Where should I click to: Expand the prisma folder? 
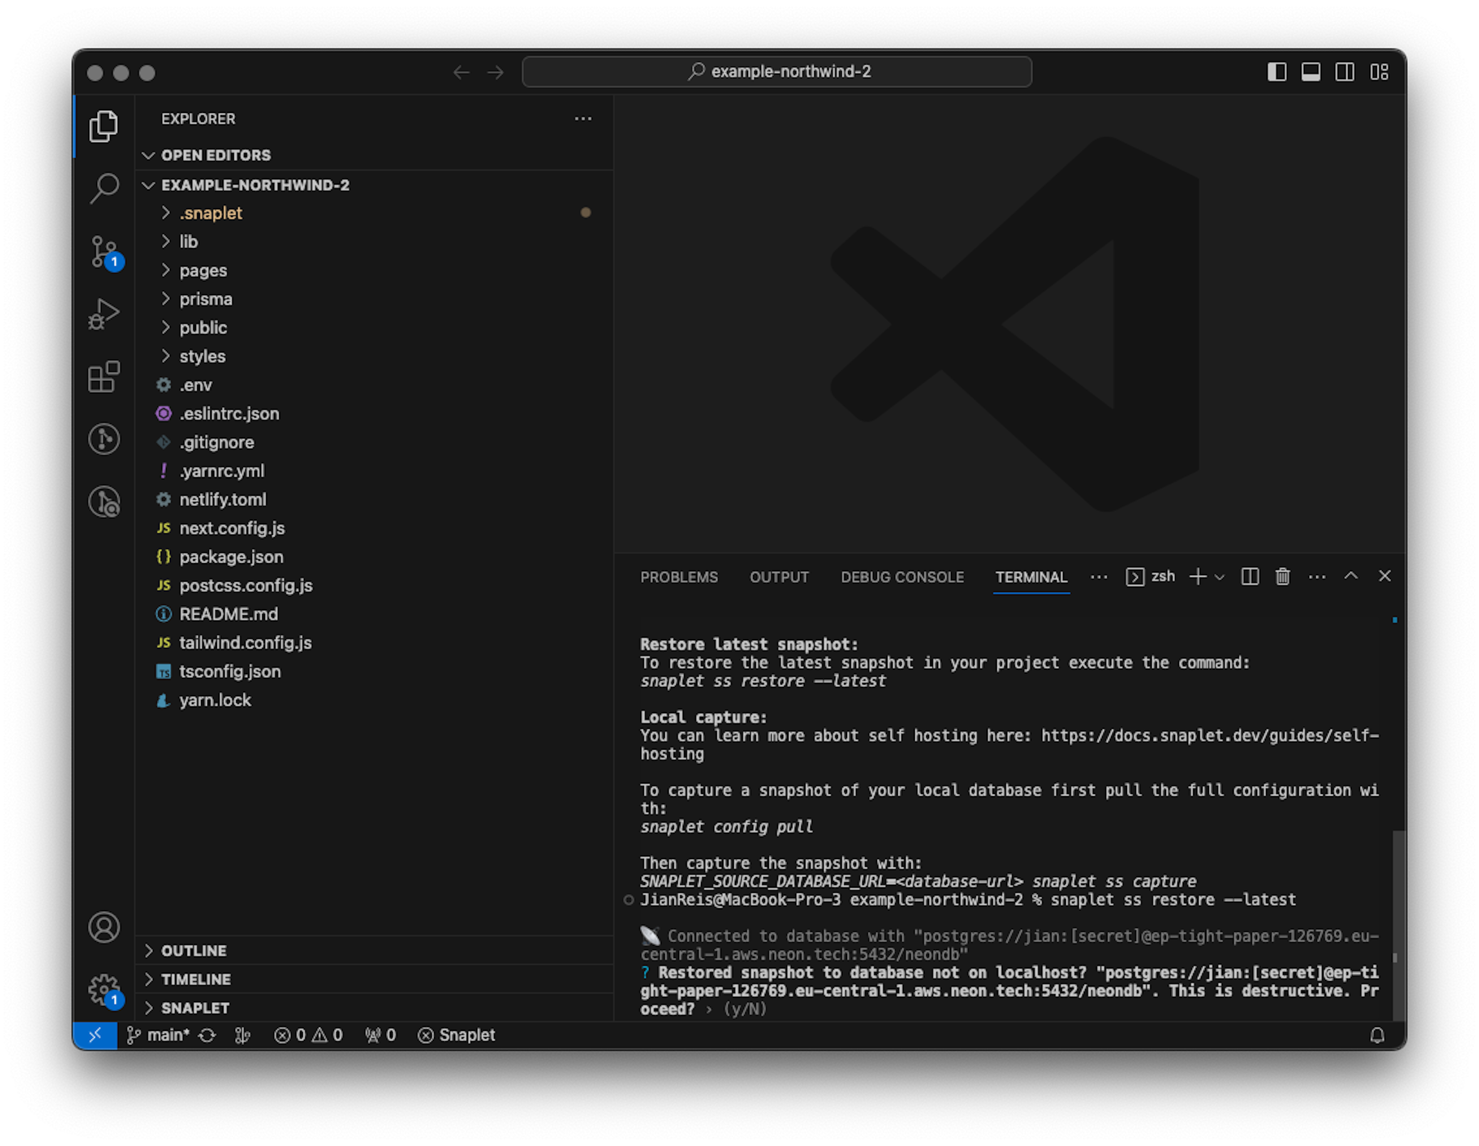pos(375,299)
